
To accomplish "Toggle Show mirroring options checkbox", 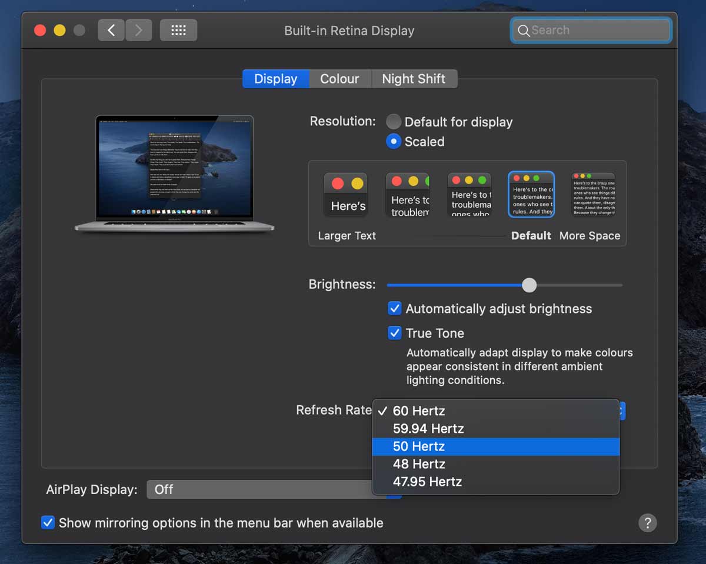I will [48, 522].
